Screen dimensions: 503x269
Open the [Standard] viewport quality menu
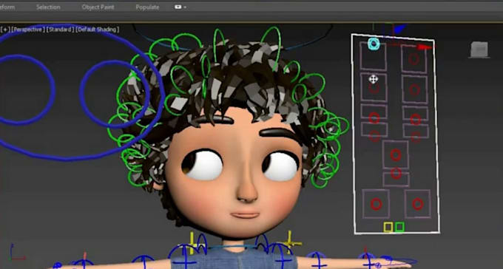pyautogui.click(x=61, y=30)
